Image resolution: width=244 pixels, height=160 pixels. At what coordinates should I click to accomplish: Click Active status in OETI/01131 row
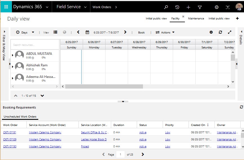(x=143, y=132)
